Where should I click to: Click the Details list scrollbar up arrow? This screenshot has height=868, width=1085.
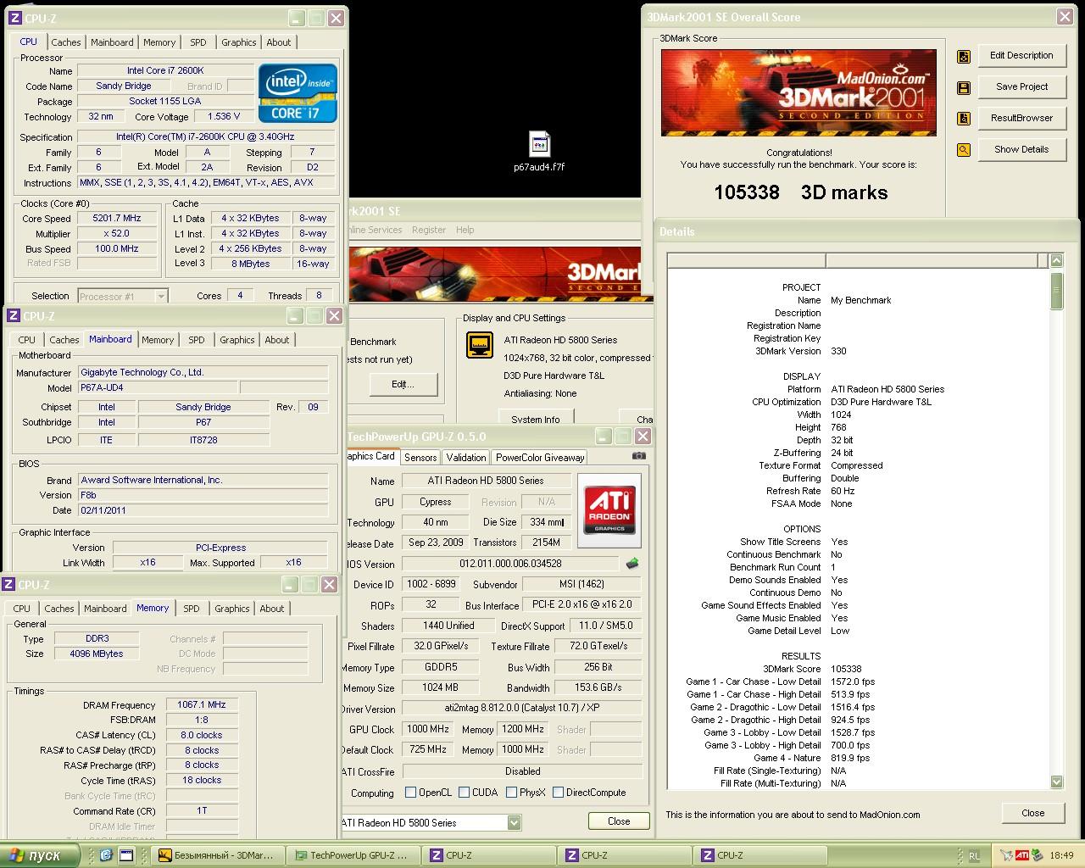pyautogui.click(x=1056, y=261)
